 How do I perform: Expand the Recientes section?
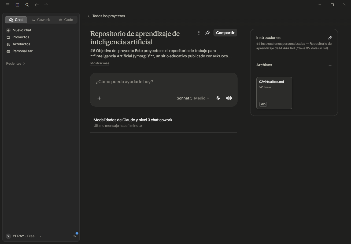pyautogui.click(x=16, y=64)
